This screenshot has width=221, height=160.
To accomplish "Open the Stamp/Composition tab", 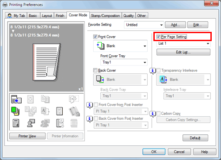I will [x=105, y=15].
